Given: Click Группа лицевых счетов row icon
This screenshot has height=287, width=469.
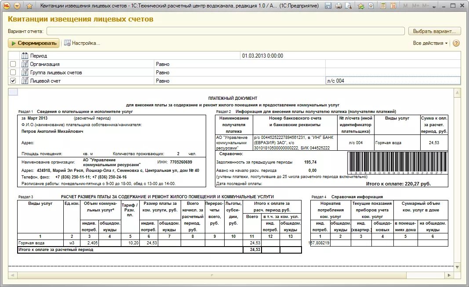Looking at the screenshot, I should tap(25, 73).
